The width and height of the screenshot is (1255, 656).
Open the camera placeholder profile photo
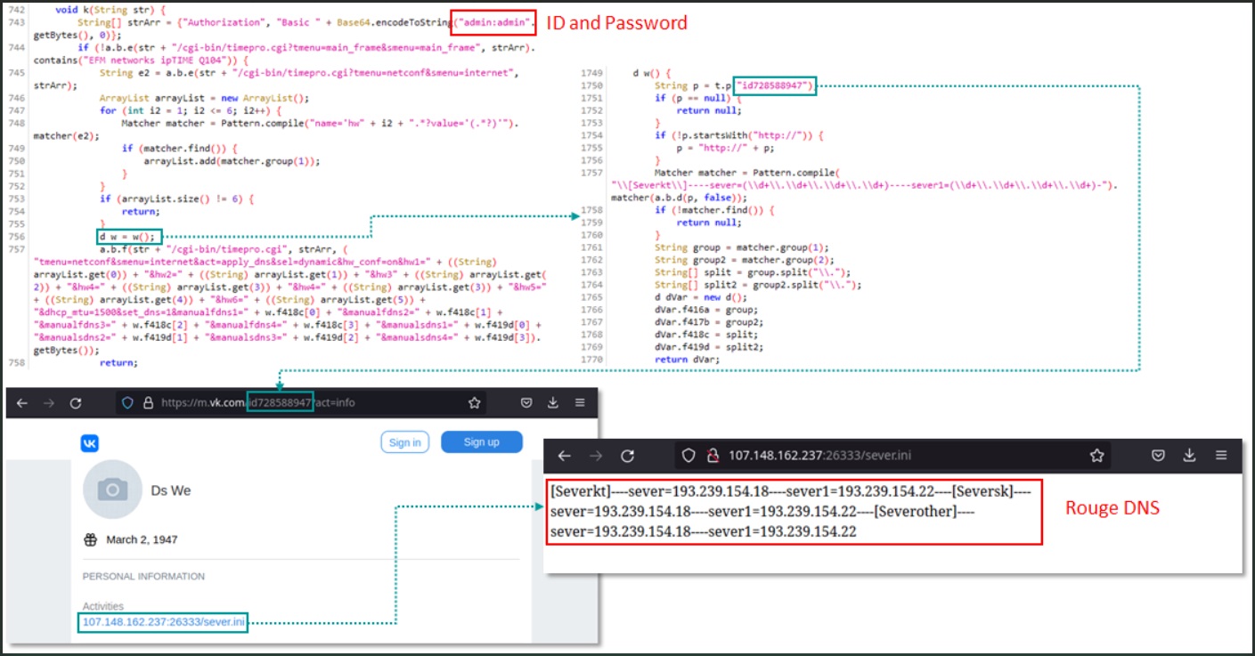pos(112,489)
